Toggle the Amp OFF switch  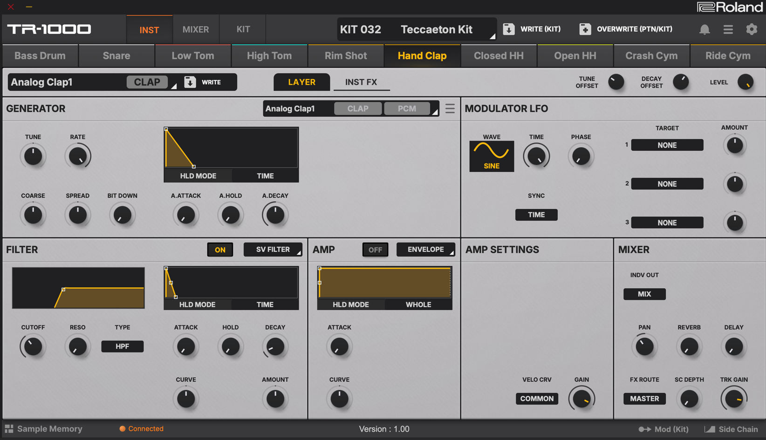(375, 250)
